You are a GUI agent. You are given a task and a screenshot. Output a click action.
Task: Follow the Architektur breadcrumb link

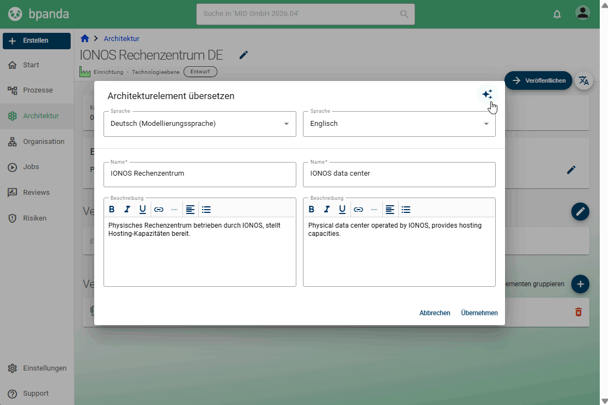pyautogui.click(x=122, y=38)
